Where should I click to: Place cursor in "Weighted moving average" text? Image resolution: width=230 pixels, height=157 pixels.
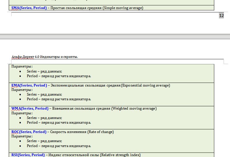pyautogui.click(x=134, y=108)
